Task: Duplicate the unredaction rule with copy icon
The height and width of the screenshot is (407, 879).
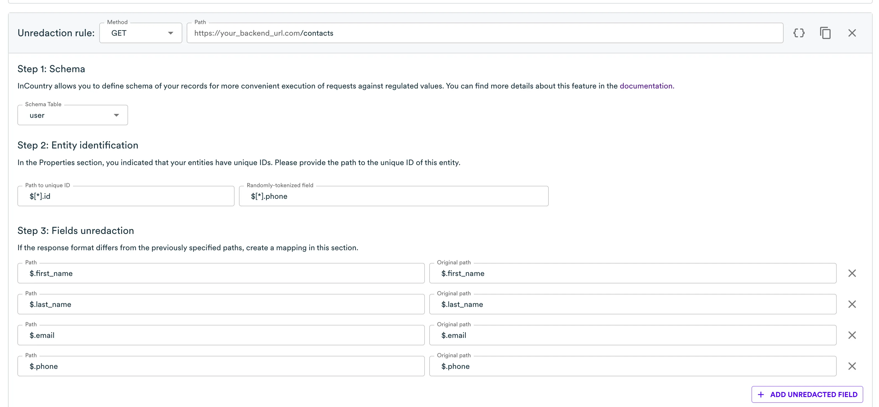Action: tap(825, 33)
